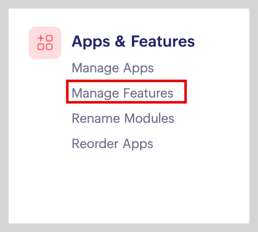This screenshot has width=258, height=232.
Task: Select the highlighted Manage Features link
Action: 123,93
